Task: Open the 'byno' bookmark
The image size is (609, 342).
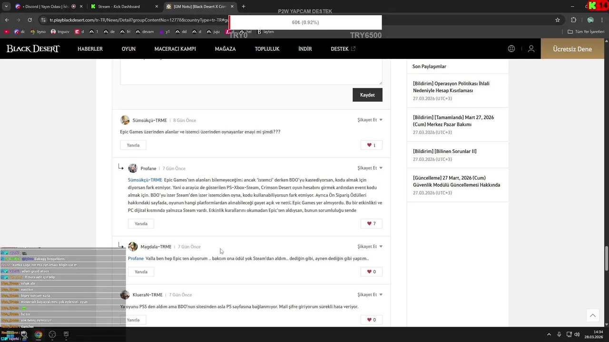Action: coord(38,32)
